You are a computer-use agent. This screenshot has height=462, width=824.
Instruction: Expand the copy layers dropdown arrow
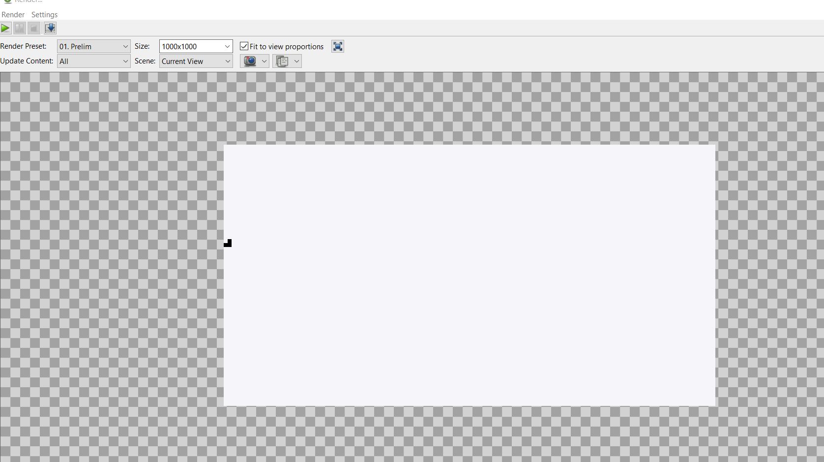296,61
